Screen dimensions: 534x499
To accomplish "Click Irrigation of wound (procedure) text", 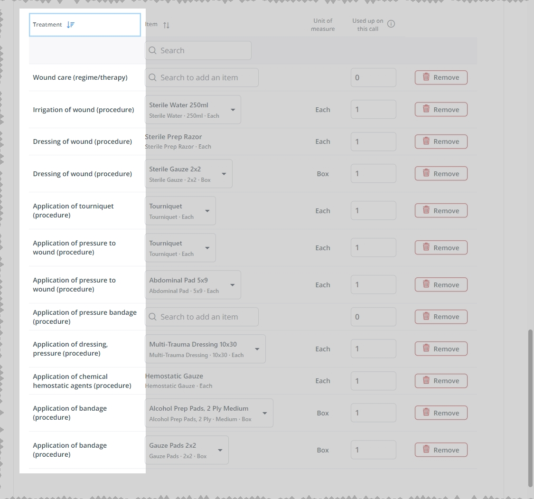I will tap(84, 110).
